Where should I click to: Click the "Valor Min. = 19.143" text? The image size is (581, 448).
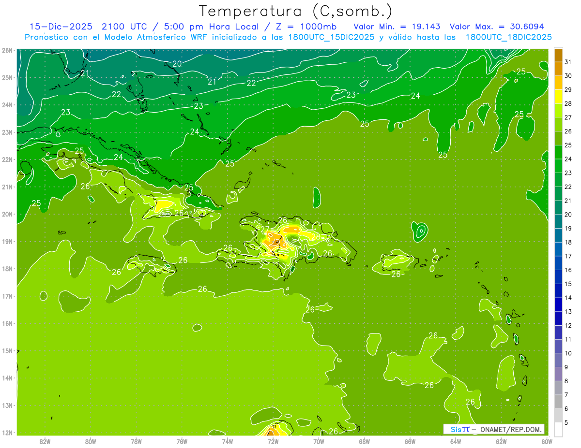point(398,26)
